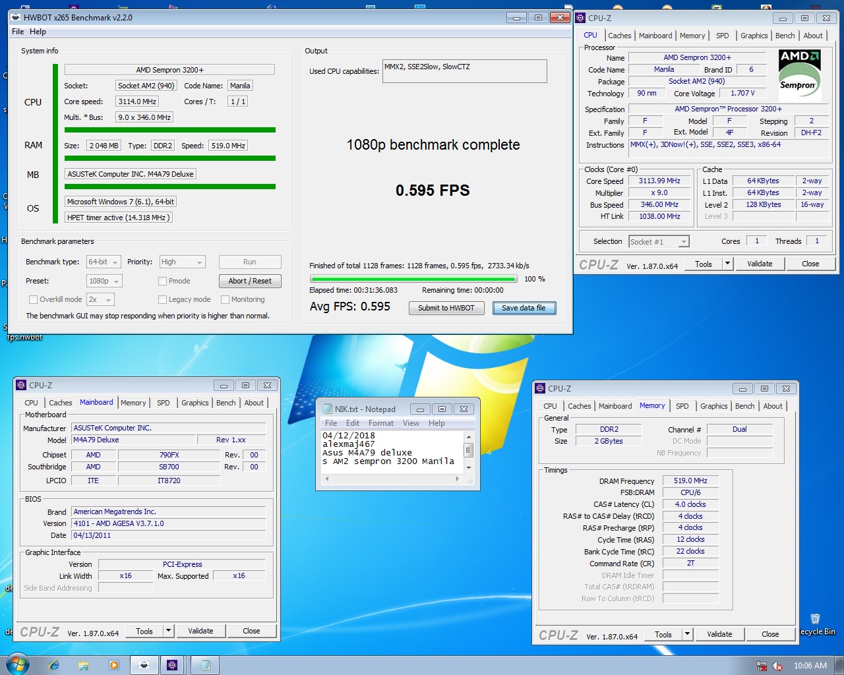Viewport: 844px width, 675px height.
Task: Open Windows Explorer folder taskbar icon
Action: click(x=84, y=665)
